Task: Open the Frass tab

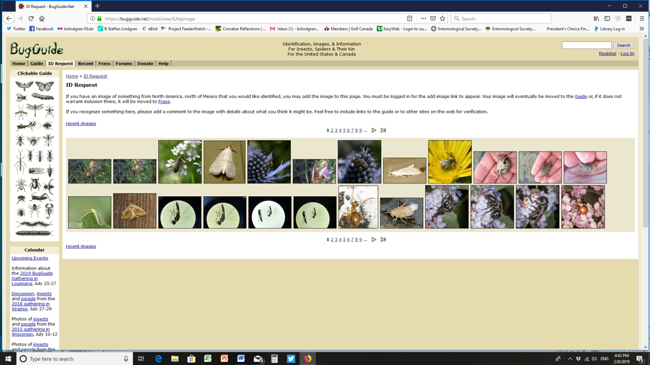Action: tap(105, 63)
